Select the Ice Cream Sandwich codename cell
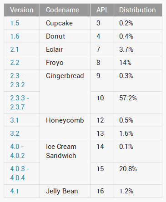Viewport: 166px width, 202px height. pyautogui.click(x=65, y=162)
